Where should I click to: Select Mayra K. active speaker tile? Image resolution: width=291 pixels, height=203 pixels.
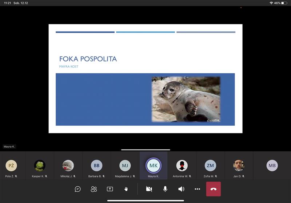[x=154, y=166]
